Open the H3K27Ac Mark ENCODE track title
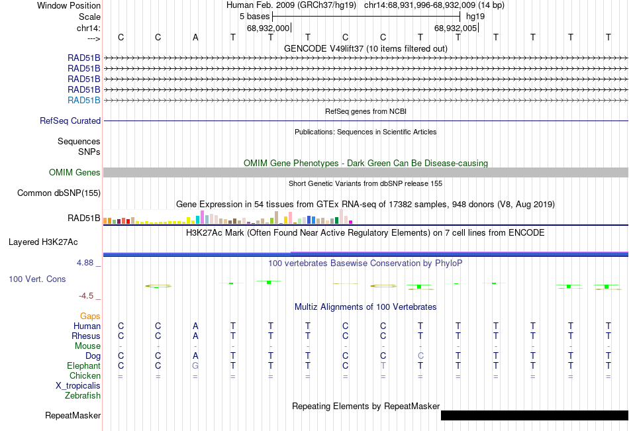Screen dimensions: 629x431 [365, 233]
